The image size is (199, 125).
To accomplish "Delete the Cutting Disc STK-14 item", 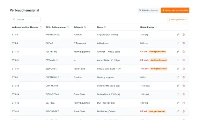I will click(x=183, y=94).
